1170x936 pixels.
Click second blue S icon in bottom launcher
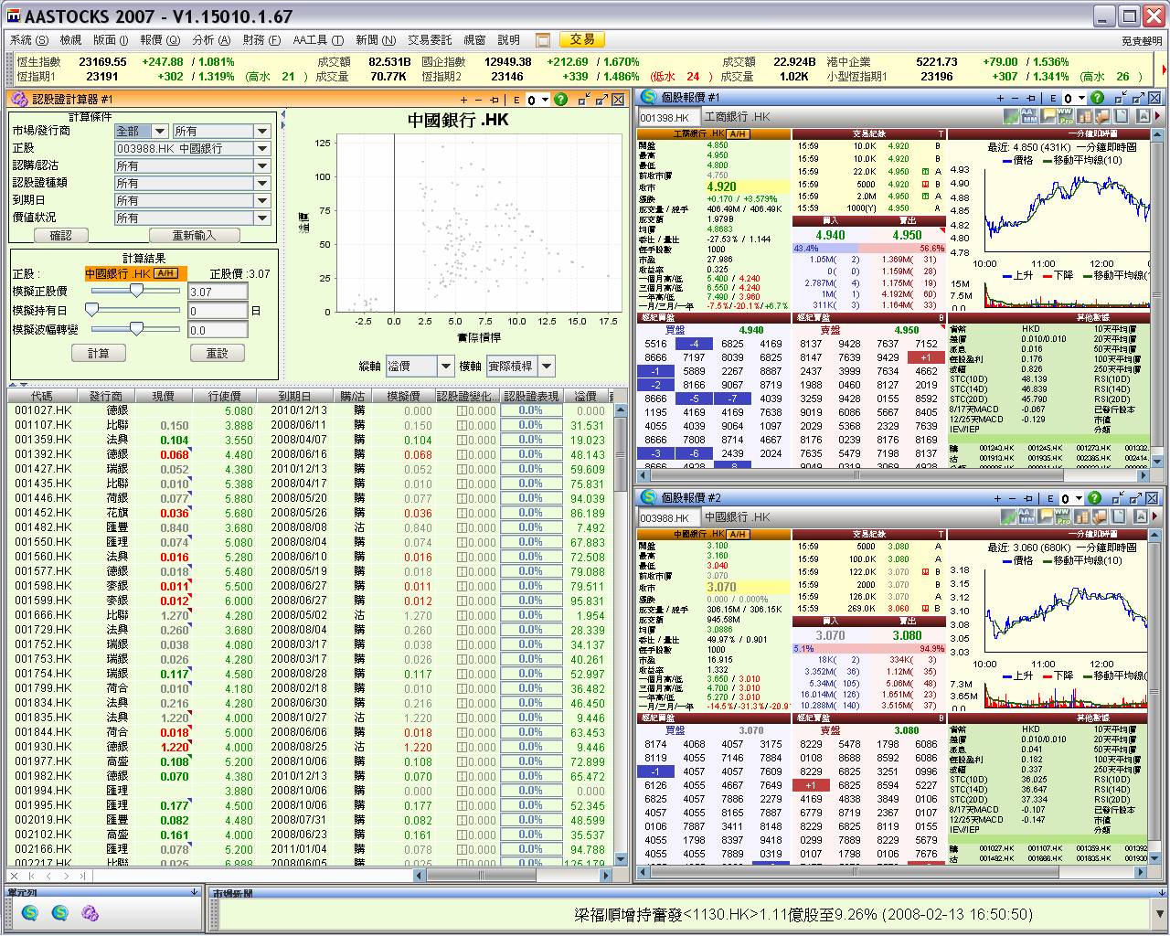click(x=60, y=912)
